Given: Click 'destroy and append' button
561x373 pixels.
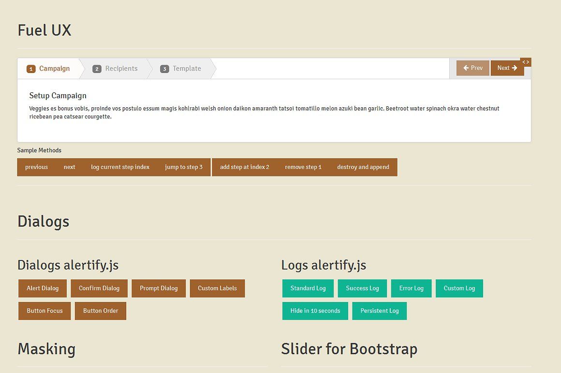Looking at the screenshot, I should (363, 167).
